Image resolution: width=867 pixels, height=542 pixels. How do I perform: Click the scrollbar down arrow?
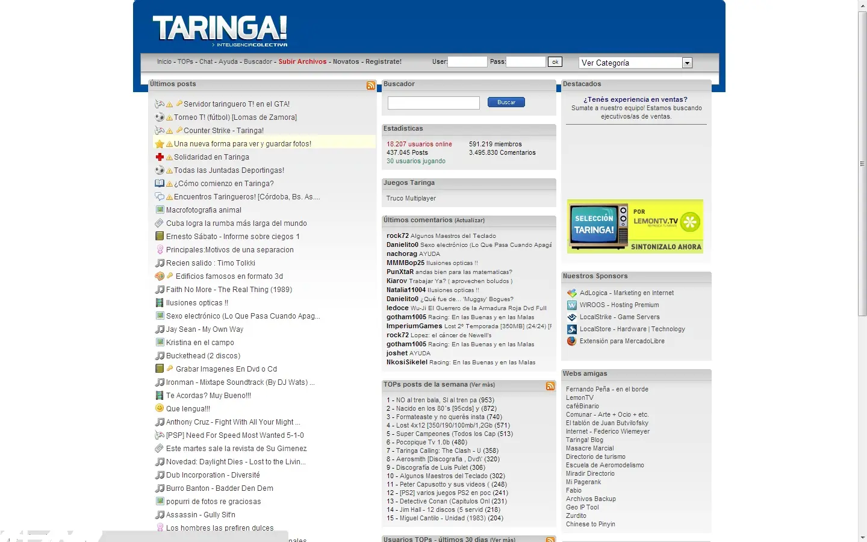[862, 537]
